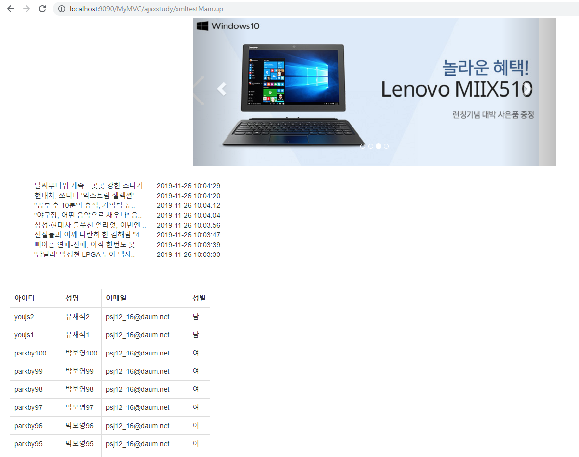Click the browser back arrow
The image size is (579, 457).
pos(11,9)
